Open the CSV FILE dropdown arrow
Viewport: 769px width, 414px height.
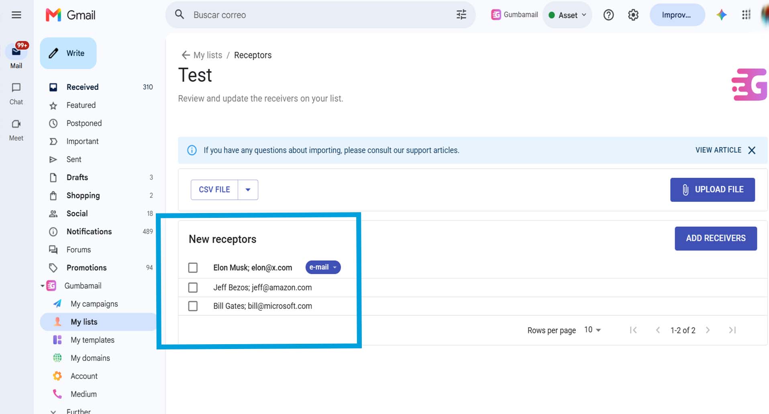(x=248, y=190)
